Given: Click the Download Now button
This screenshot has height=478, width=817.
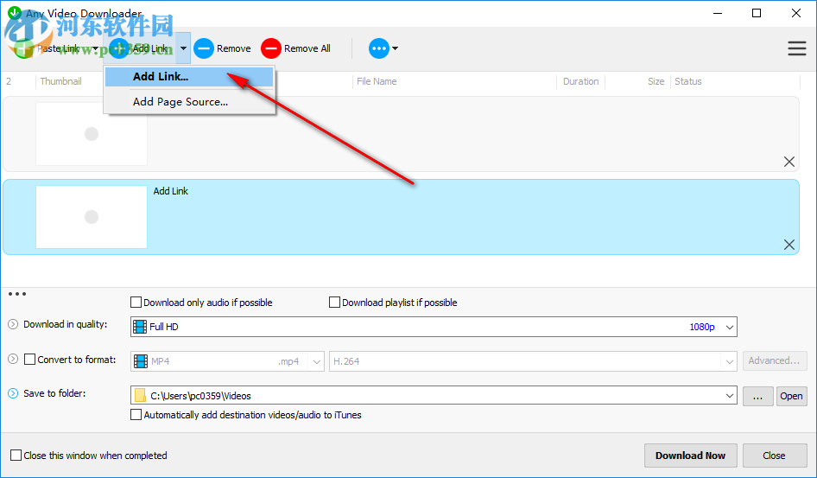Looking at the screenshot, I should coord(690,456).
